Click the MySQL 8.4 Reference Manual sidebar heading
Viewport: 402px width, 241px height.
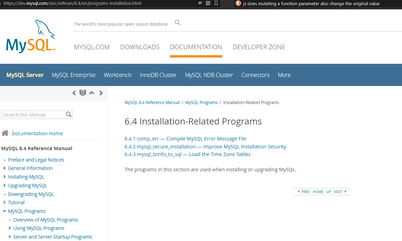click(x=37, y=148)
